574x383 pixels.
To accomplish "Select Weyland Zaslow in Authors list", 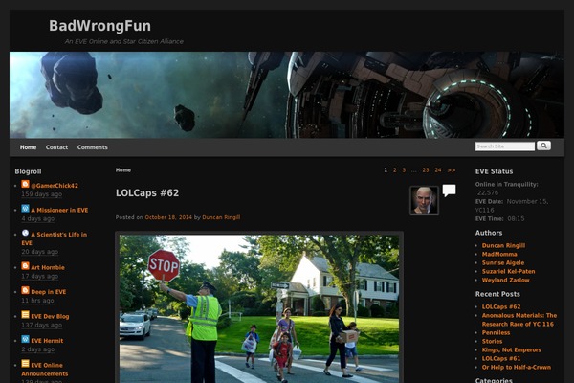I will point(505,280).
